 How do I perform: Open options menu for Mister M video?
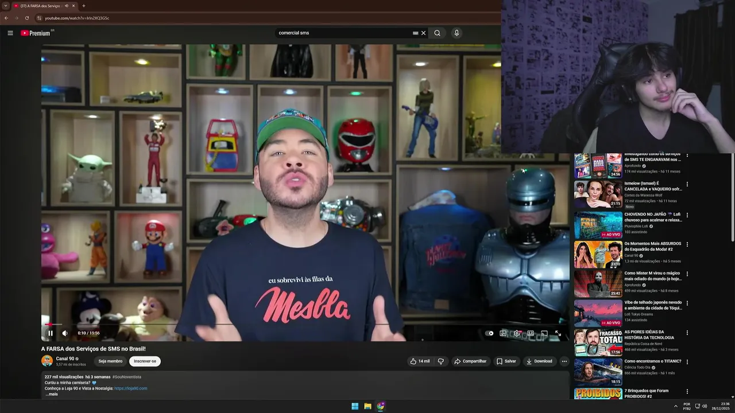[687, 274]
